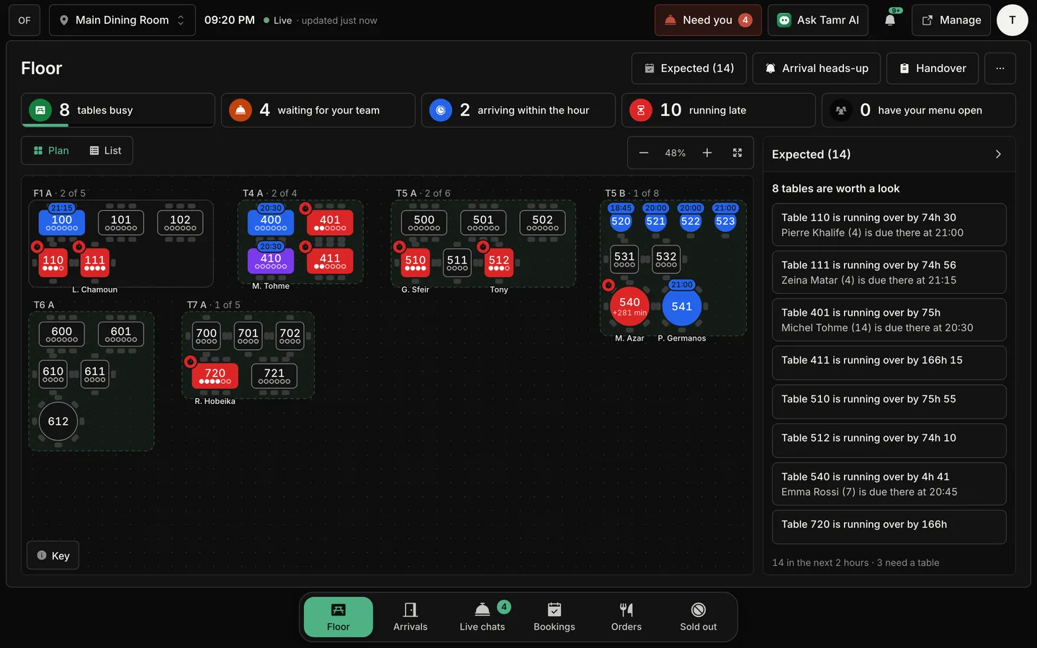Screen dimensions: 1037x648
Task: Select table 541 reserved for 21:00
Action: click(x=681, y=307)
